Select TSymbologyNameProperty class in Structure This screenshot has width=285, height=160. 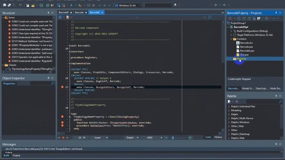coord(32,69)
